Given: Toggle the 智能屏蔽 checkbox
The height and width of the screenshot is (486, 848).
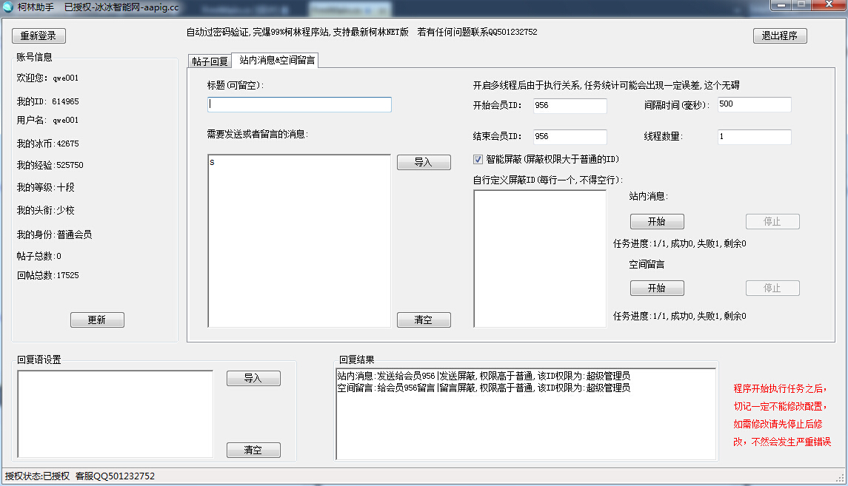Looking at the screenshot, I should click(478, 159).
